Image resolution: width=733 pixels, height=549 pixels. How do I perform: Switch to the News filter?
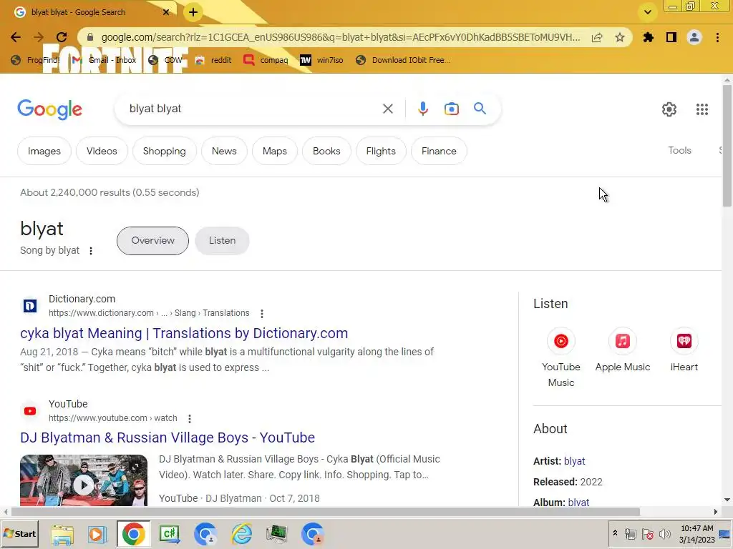[x=224, y=151]
